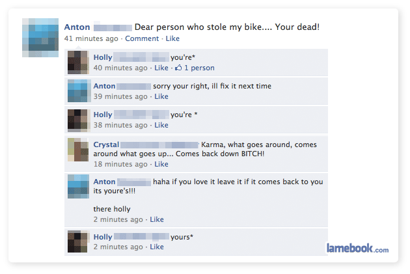Like Holly's 'yours*' comment
Screen dimensions: 410x274
pos(157,247)
